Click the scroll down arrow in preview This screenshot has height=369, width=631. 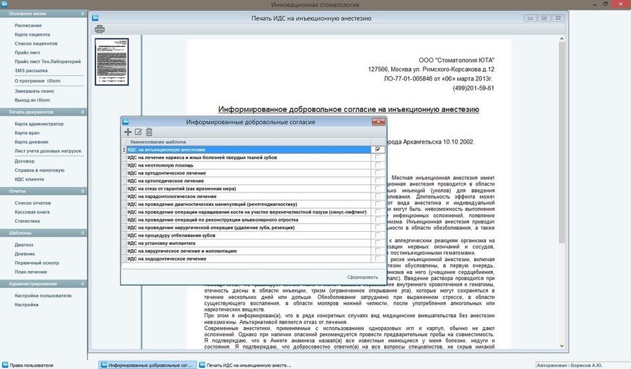(x=562, y=346)
